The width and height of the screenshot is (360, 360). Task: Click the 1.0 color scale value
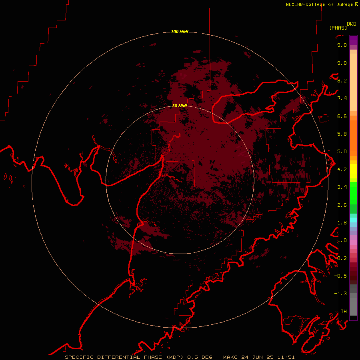click(x=342, y=240)
